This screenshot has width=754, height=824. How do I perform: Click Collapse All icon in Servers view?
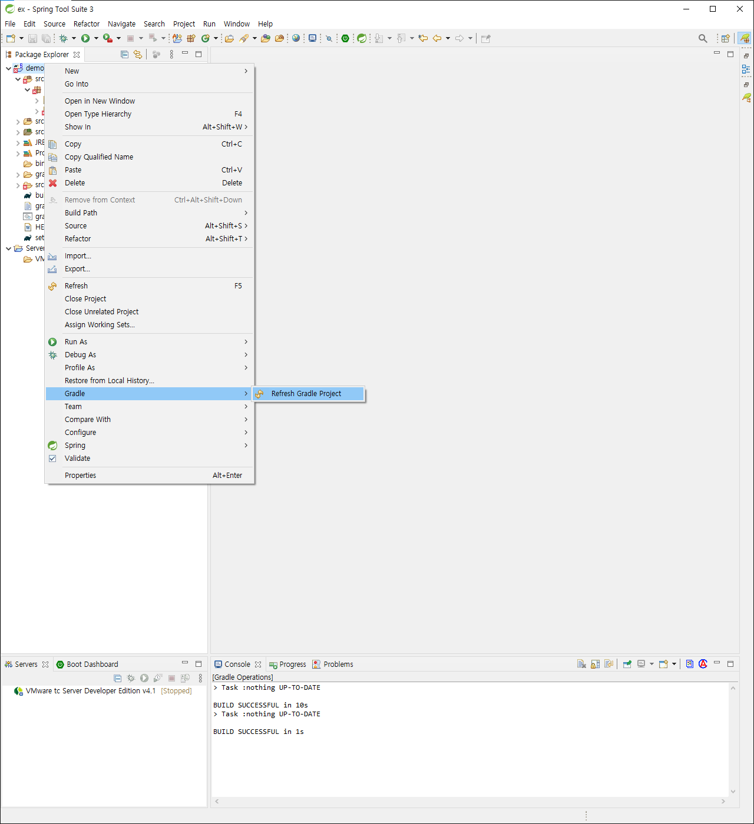(117, 678)
